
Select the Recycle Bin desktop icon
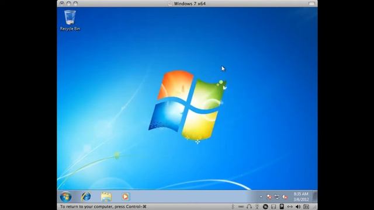pyautogui.click(x=70, y=20)
